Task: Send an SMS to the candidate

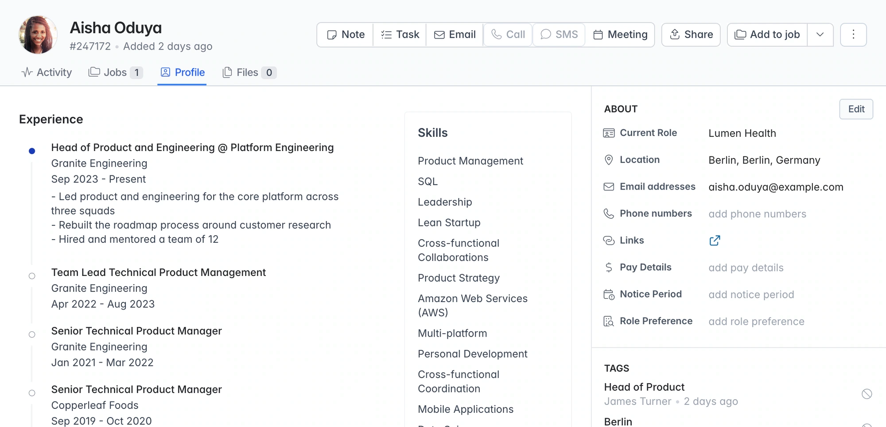Action: 559,35
